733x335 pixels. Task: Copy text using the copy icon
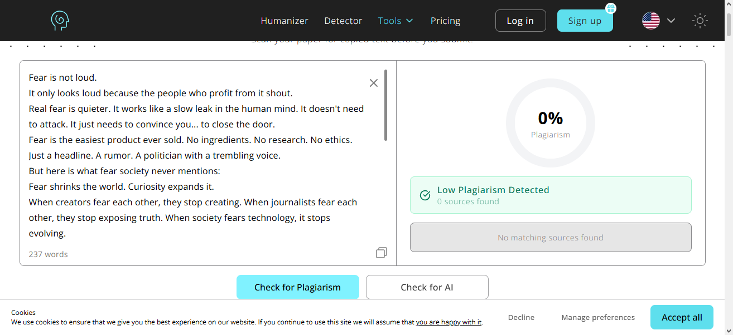(x=382, y=253)
